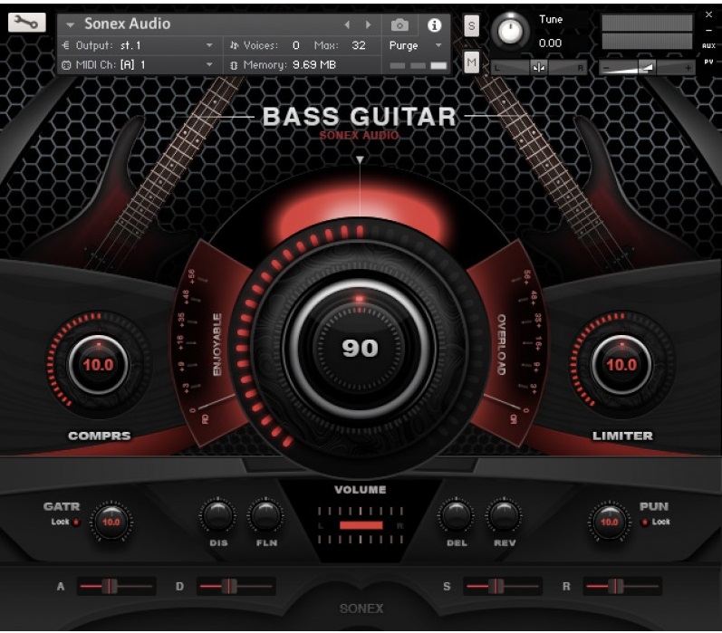The width and height of the screenshot is (722, 633).
Task: Click the pan slider between L and R
Action: point(538,68)
